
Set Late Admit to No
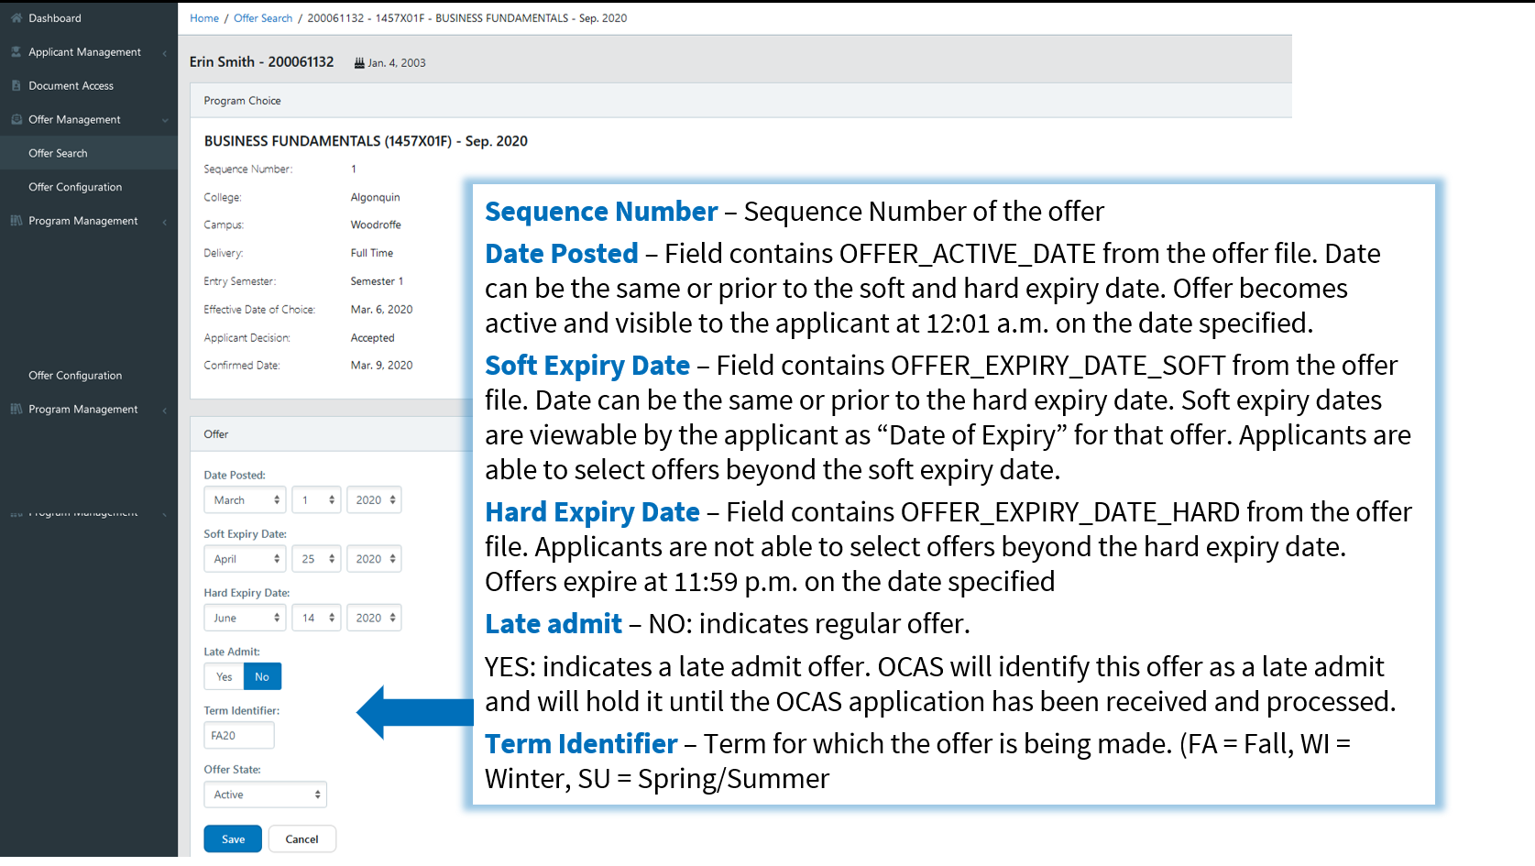(x=262, y=676)
